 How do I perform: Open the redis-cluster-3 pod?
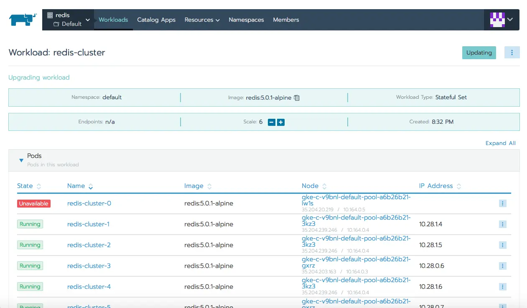(x=89, y=266)
